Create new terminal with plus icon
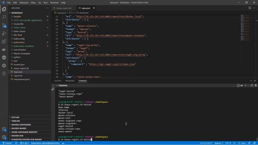The image size is (258, 145). (246, 85)
